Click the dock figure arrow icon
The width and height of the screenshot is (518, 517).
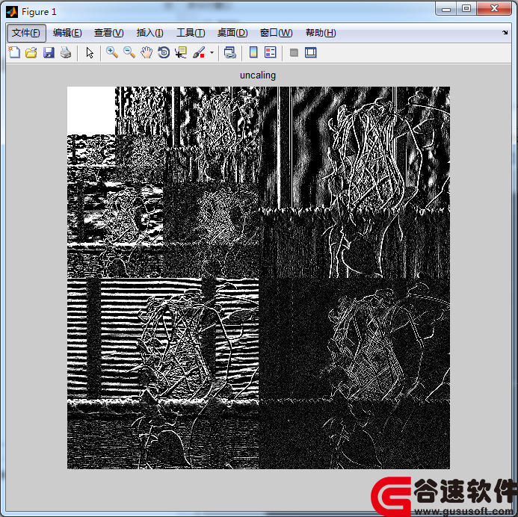pyautogui.click(x=505, y=32)
